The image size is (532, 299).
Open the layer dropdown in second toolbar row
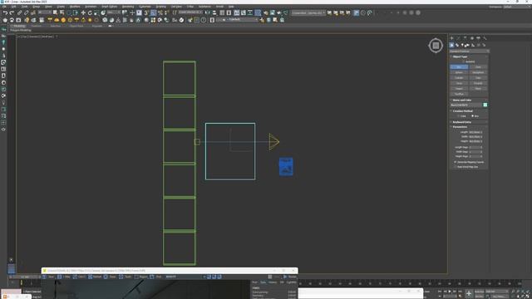(237, 20)
